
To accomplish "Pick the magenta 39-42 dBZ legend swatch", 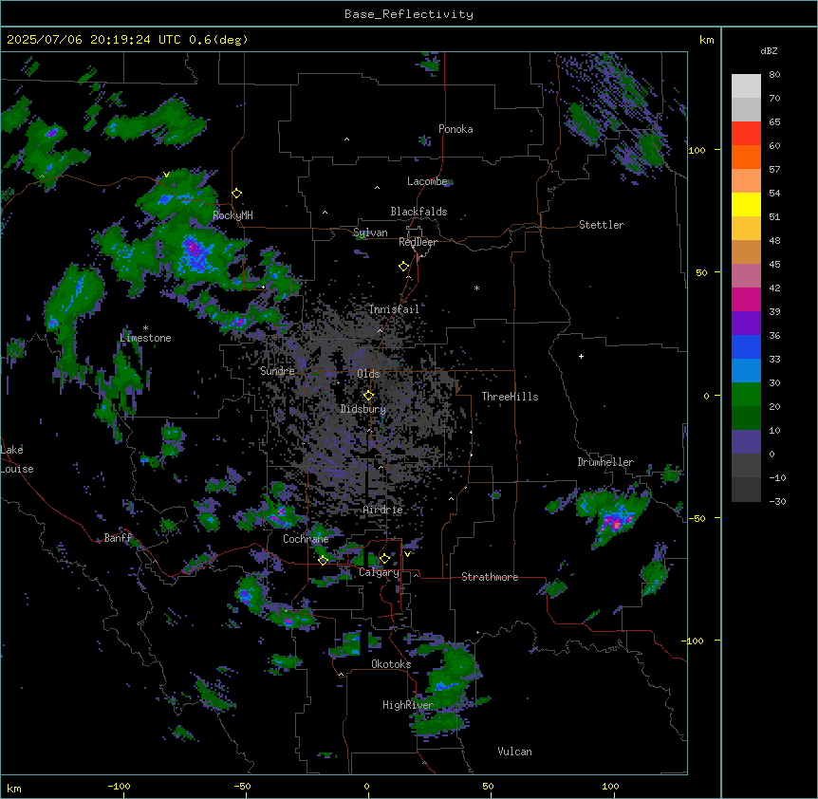I will coord(746,299).
